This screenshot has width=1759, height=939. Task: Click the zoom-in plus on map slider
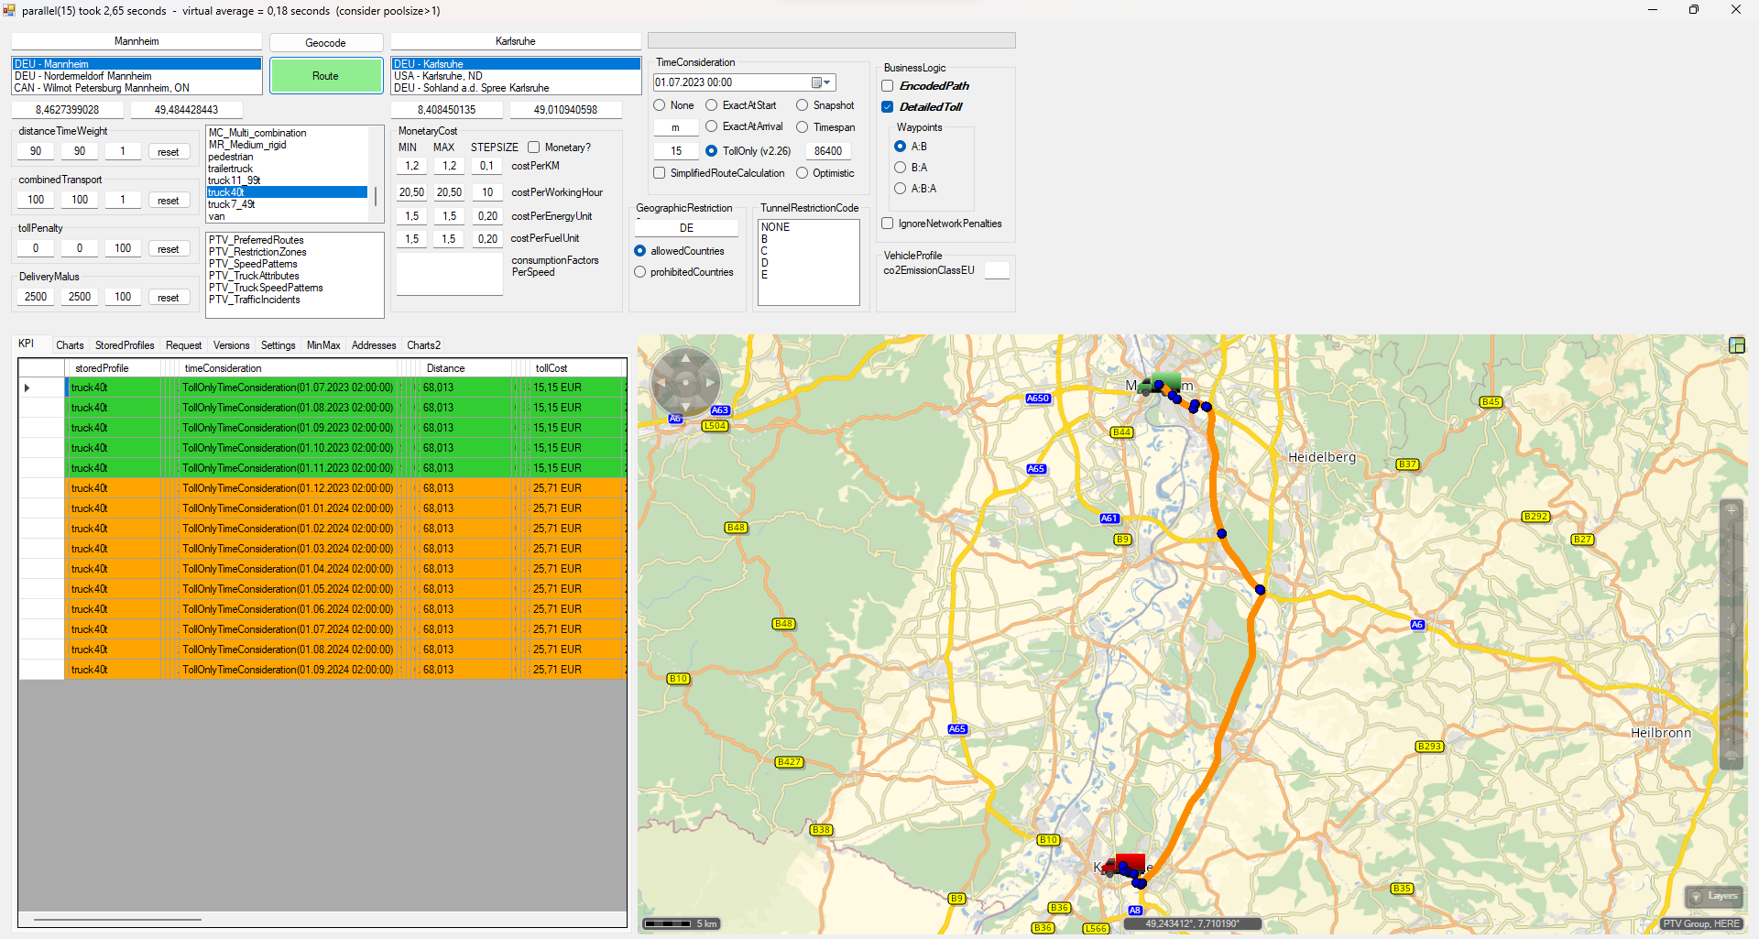[1731, 510]
